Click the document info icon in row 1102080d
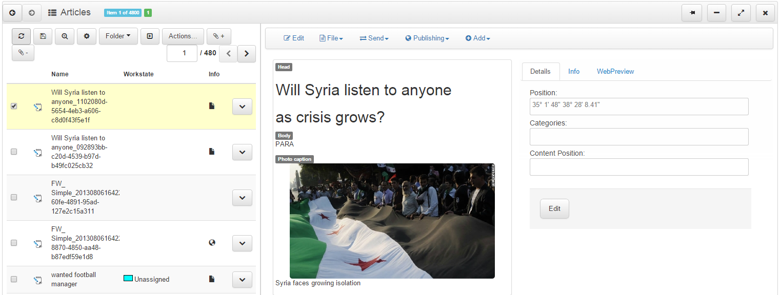The height and width of the screenshot is (295, 780). click(x=211, y=106)
